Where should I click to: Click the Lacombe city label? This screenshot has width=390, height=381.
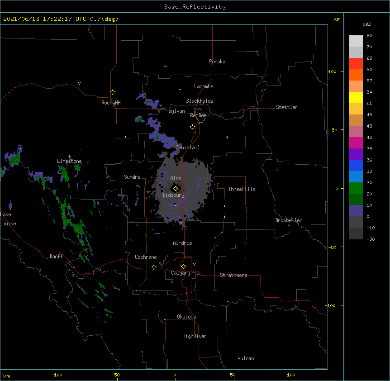204,86
